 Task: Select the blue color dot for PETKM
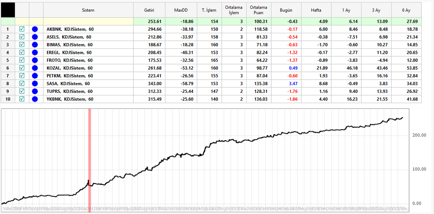click(35, 76)
